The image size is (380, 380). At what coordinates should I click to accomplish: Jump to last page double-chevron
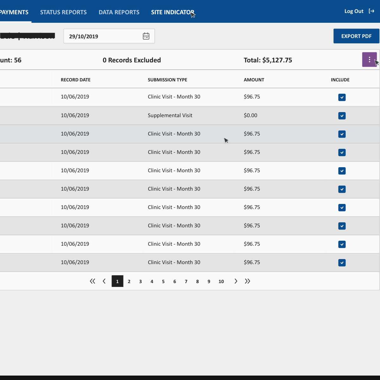pyautogui.click(x=247, y=281)
